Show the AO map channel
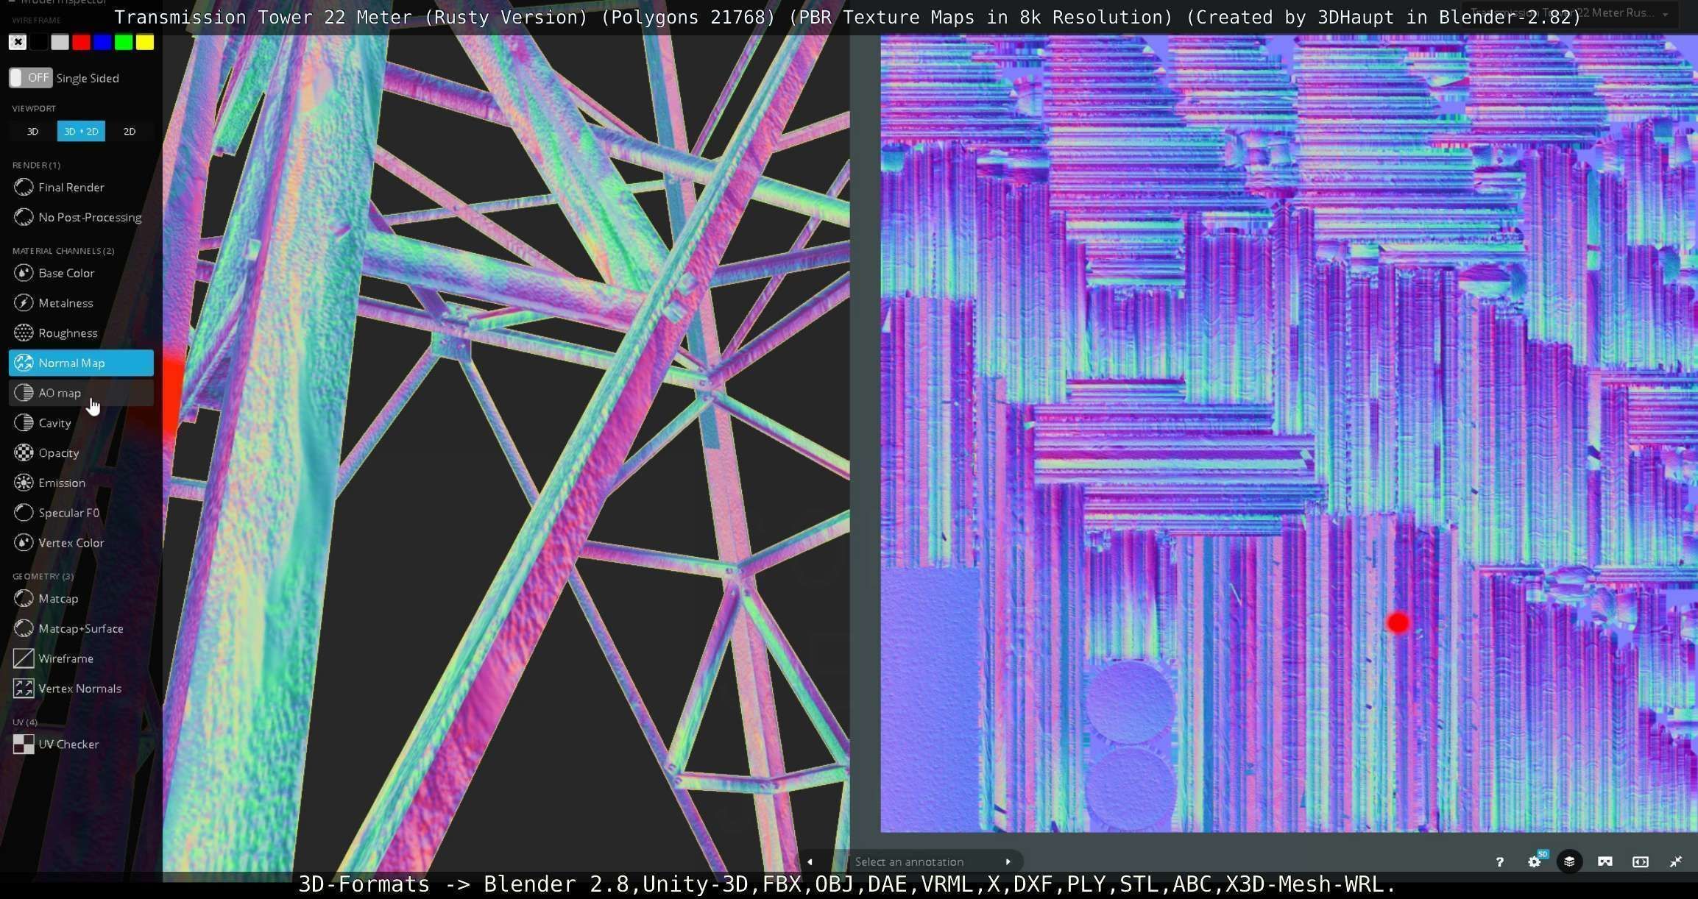The width and height of the screenshot is (1698, 899). [x=81, y=394]
